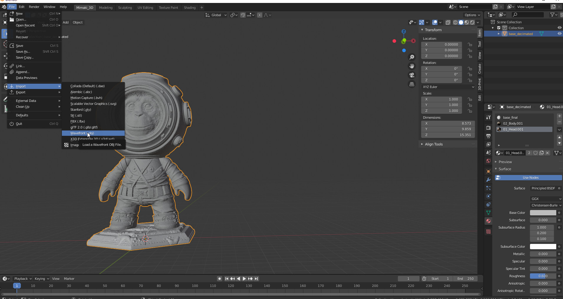This screenshot has width=563, height=299.
Task: Open the Active Tool properties tab
Action: [x=488, y=117]
